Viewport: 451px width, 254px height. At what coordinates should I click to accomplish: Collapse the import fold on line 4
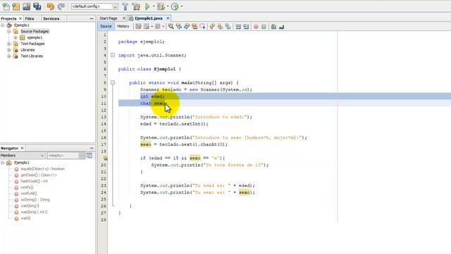pyautogui.click(x=113, y=55)
